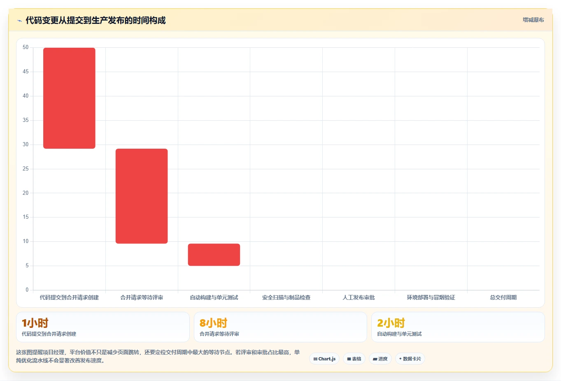Click the 增减瀑布 tag in header

click(533, 20)
